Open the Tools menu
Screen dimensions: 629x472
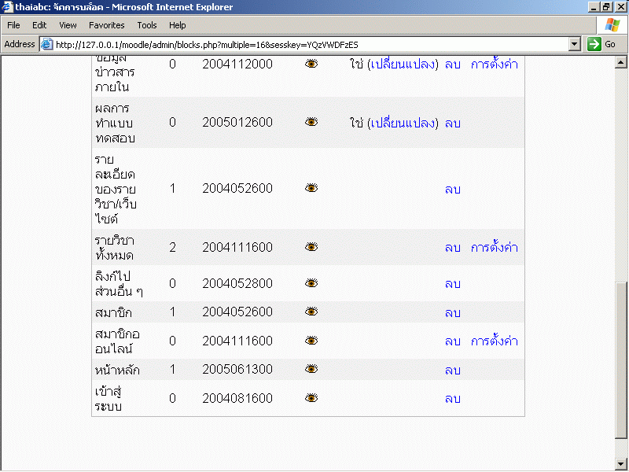147,25
